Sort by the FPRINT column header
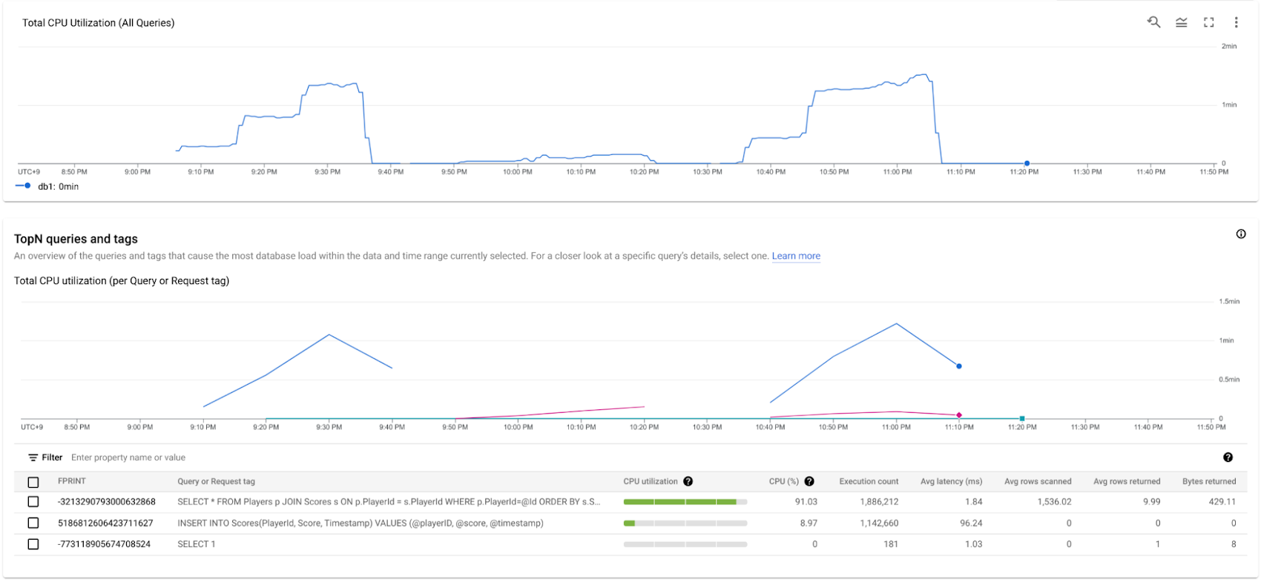This screenshot has height=582, width=1261. (x=72, y=481)
